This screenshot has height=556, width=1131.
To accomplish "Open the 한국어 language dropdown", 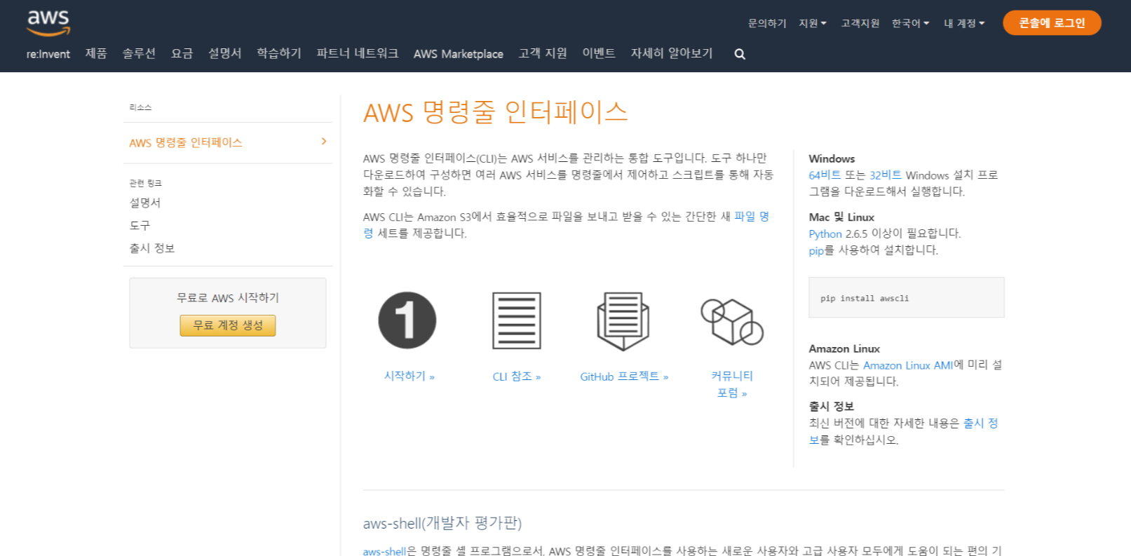I will [x=910, y=23].
